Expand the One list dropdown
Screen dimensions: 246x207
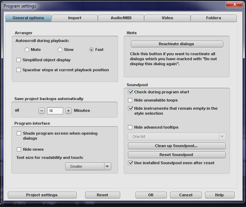222,136
